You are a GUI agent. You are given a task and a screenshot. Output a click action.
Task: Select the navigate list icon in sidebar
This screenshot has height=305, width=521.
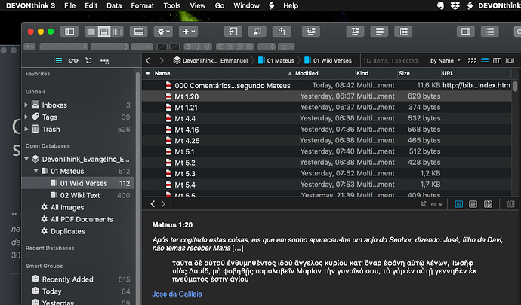coord(57,60)
